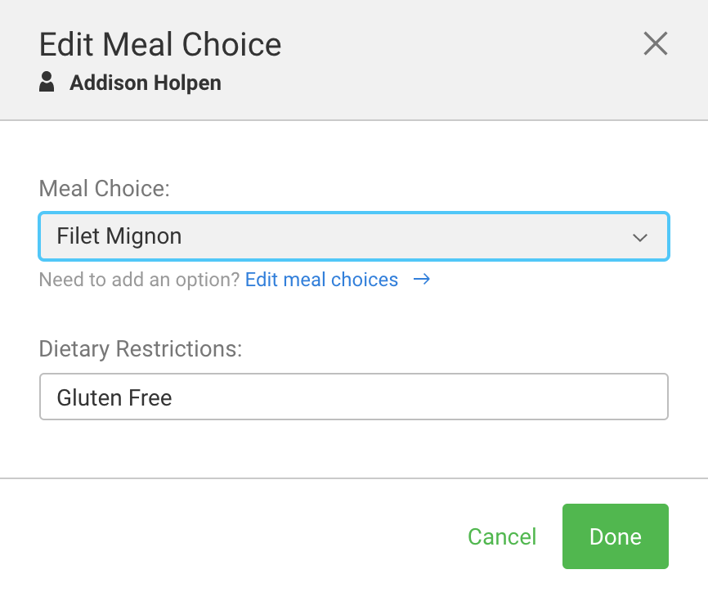Click the arrow icon after Edit meal choices
708x592 pixels.
click(x=422, y=280)
